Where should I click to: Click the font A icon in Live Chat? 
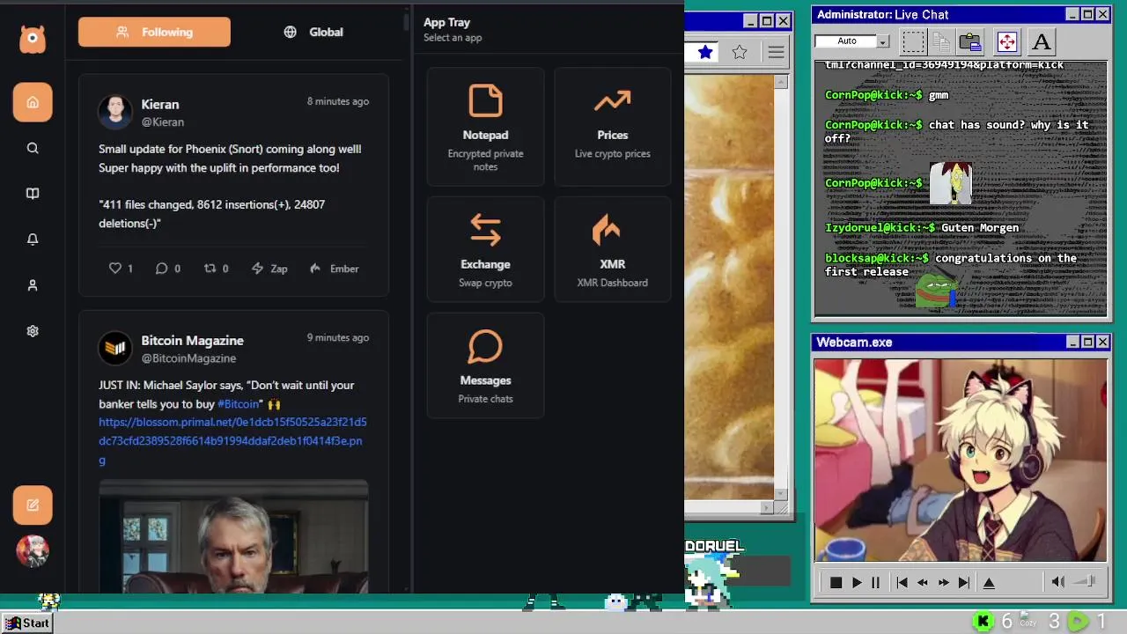(1042, 41)
